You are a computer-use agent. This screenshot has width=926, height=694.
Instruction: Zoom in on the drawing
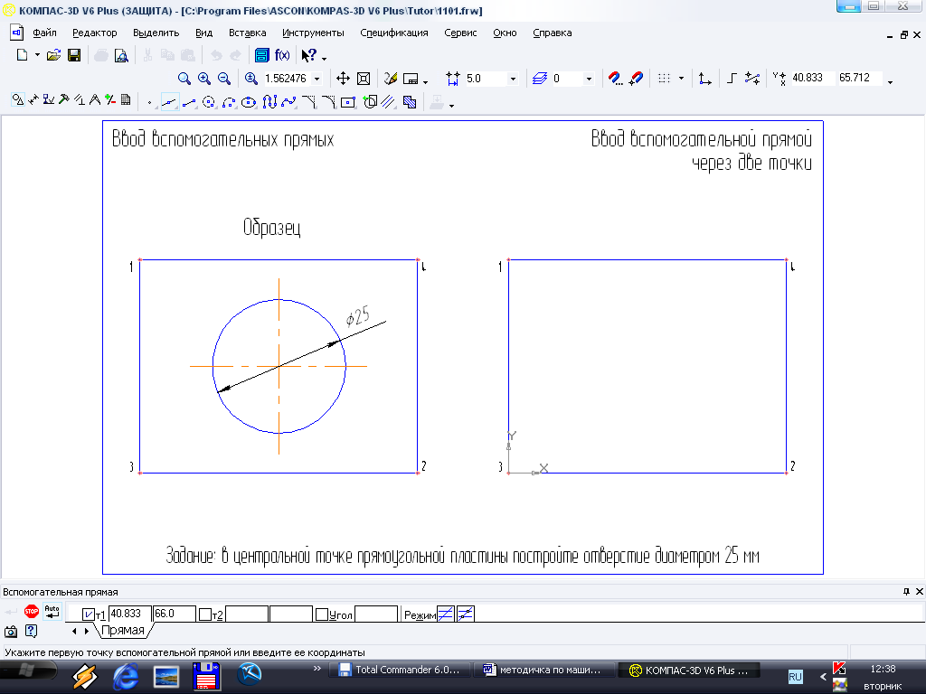click(204, 79)
